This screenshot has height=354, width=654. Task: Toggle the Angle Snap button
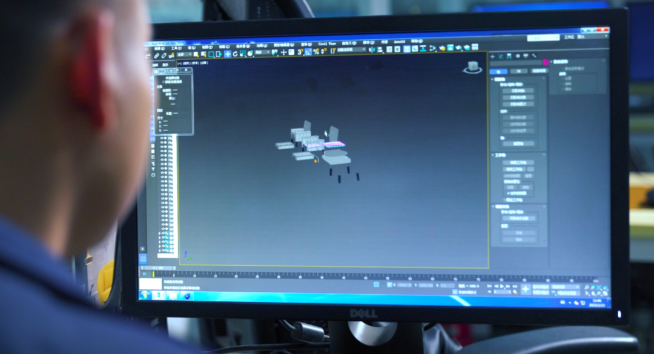[x=308, y=52]
